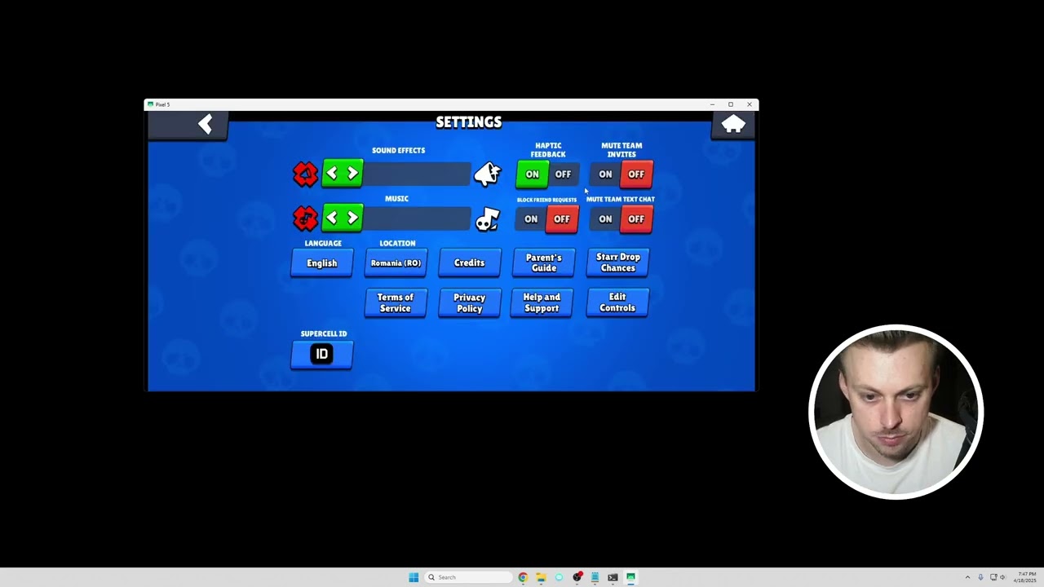
Task: Open the Credits page
Action: coord(469,263)
